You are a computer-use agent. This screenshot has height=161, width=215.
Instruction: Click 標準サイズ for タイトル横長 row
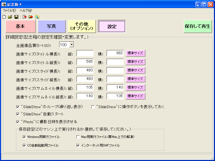(135, 53)
